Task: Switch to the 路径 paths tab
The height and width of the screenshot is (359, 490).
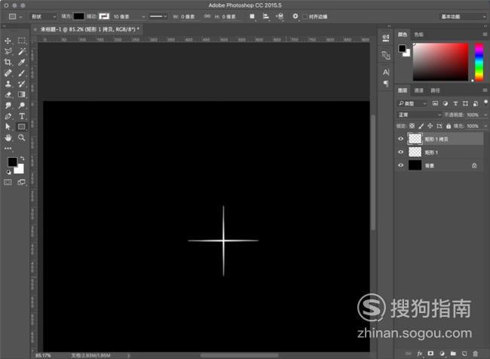Action: (435, 91)
